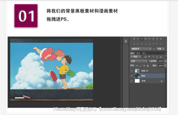Open the fill slider arrow
178x115 pixels.
click(x=165, y=66)
